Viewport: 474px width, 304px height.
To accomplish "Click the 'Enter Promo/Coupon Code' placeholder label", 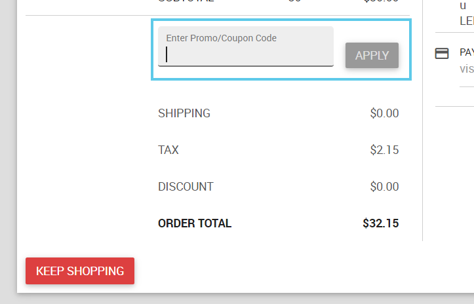I will [221, 38].
